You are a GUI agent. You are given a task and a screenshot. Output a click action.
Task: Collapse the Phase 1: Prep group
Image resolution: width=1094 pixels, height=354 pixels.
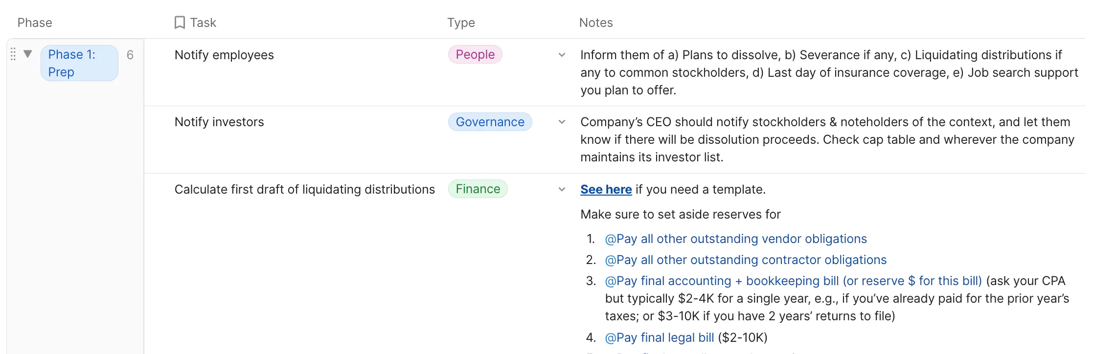[28, 54]
